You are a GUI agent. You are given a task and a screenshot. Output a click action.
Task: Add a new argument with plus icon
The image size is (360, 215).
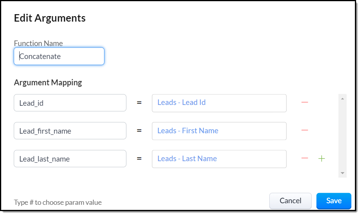[x=322, y=159]
